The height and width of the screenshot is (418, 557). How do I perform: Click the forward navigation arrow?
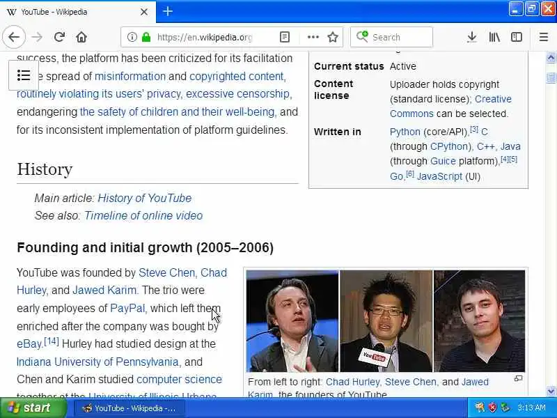37,37
